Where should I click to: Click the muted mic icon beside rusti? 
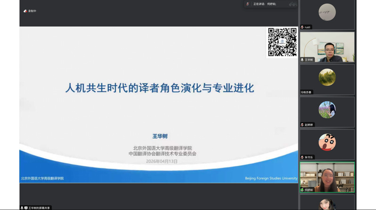(x=302, y=27)
